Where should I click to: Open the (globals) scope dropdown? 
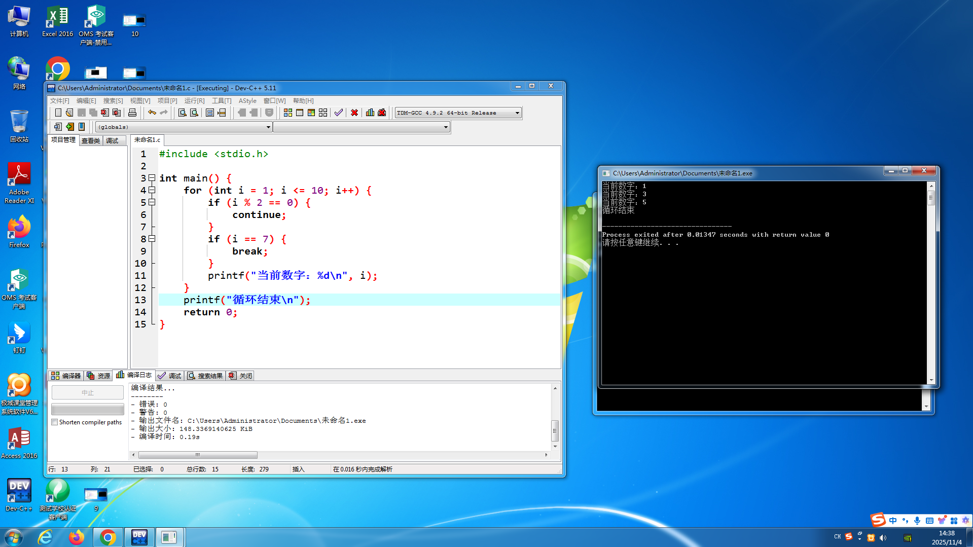pyautogui.click(x=184, y=127)
